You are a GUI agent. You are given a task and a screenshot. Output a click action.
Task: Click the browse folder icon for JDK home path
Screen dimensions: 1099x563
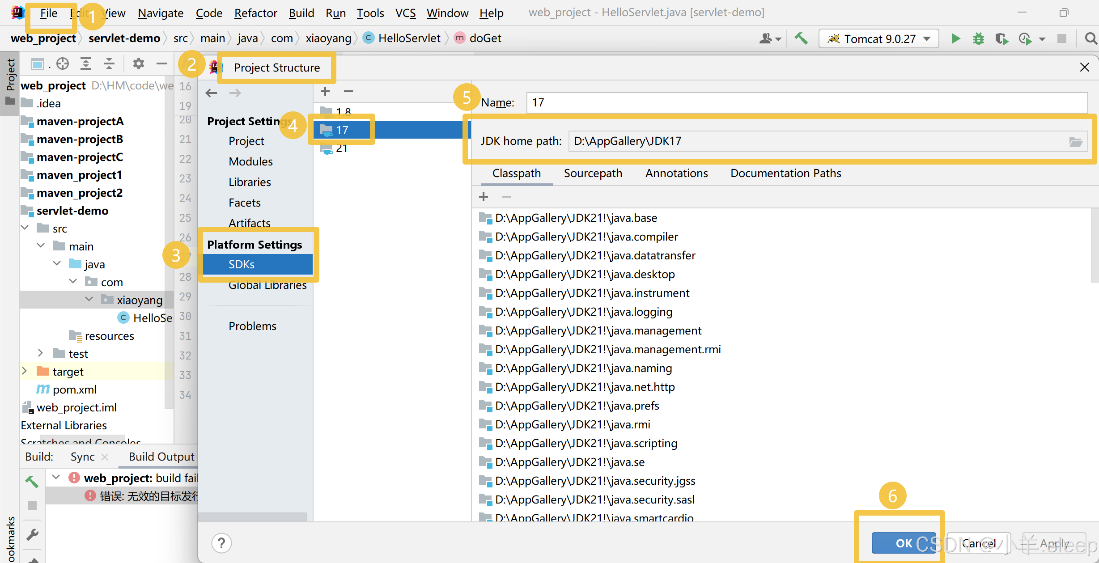tap(1076, 142)
